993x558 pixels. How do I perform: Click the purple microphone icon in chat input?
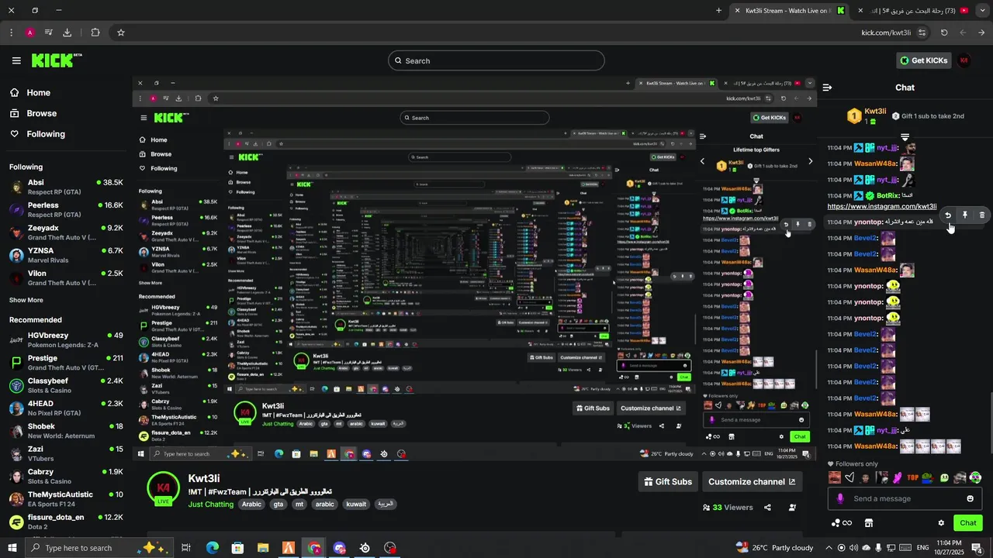[840, 498]
